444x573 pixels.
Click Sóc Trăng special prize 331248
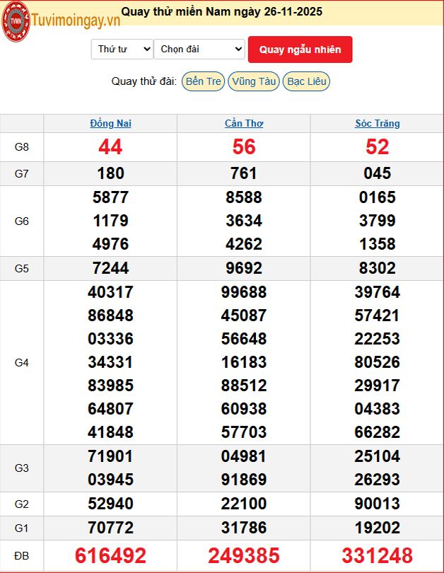[x=378, y=555]
